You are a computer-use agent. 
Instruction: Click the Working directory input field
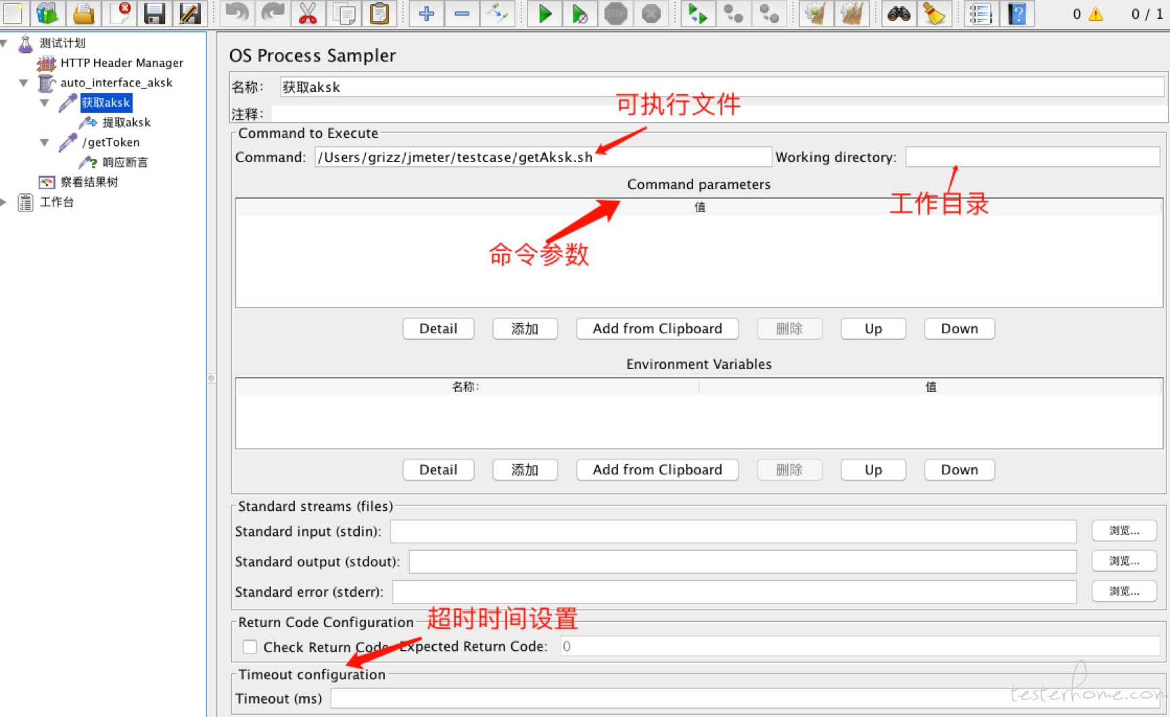[x=1033, y=157]
